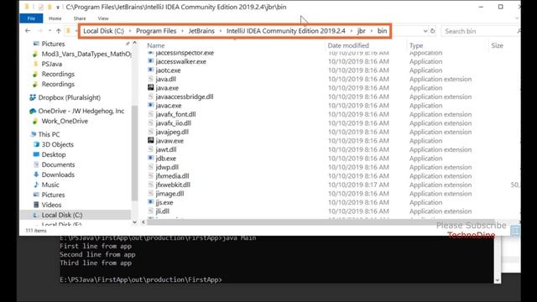Viewport: 537px width, 302px height.
Task: Select the javajpeg.dll file name
Action: (x=172, y=132)
